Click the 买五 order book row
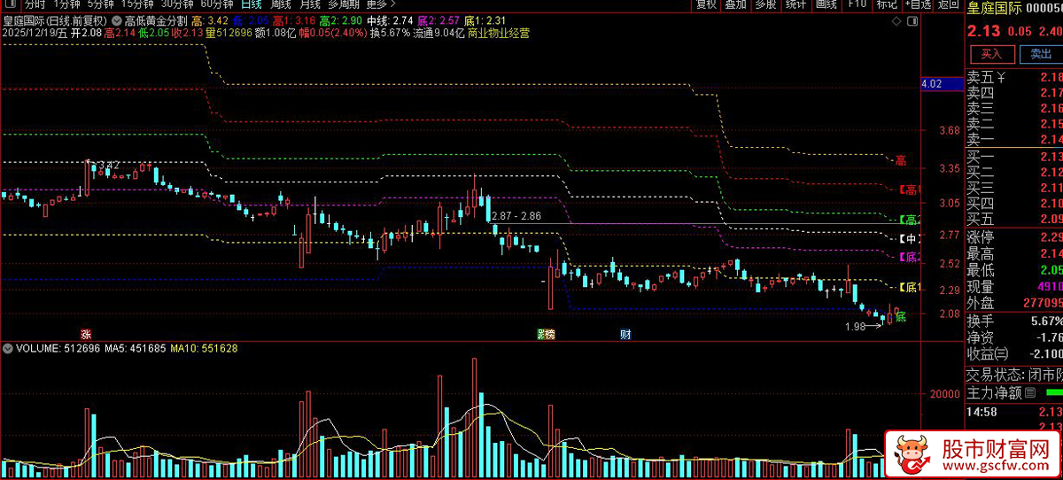This screenshot has height=480, width=1063. tap(1014, 219)
